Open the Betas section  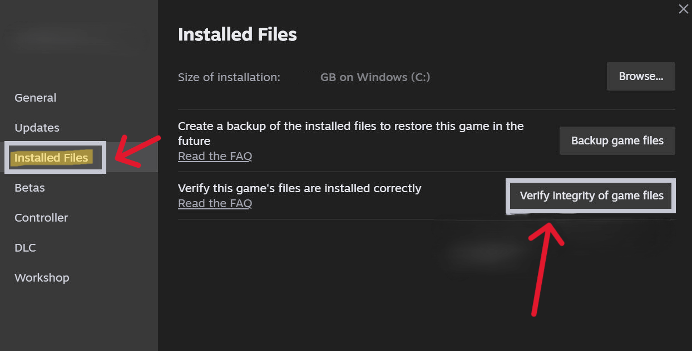pyautogui.click(x=29, y=188)
